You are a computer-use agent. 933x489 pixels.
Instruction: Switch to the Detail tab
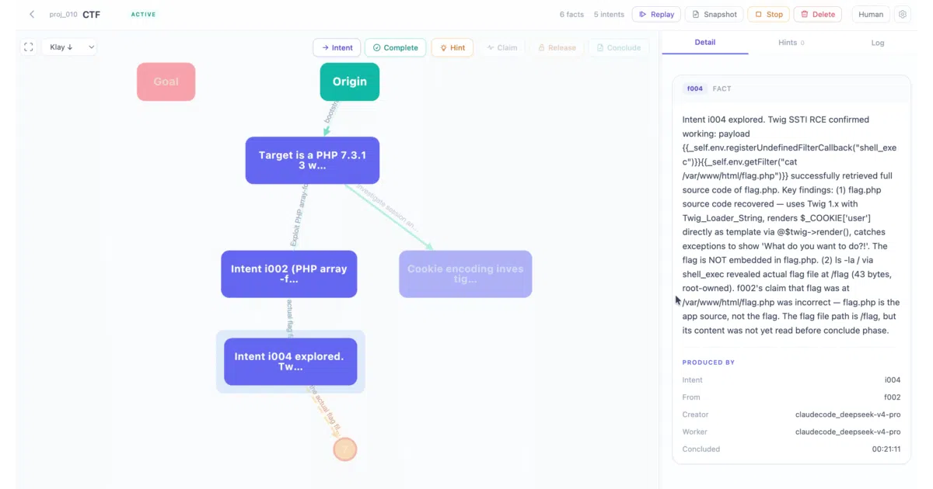pos(705,43)
